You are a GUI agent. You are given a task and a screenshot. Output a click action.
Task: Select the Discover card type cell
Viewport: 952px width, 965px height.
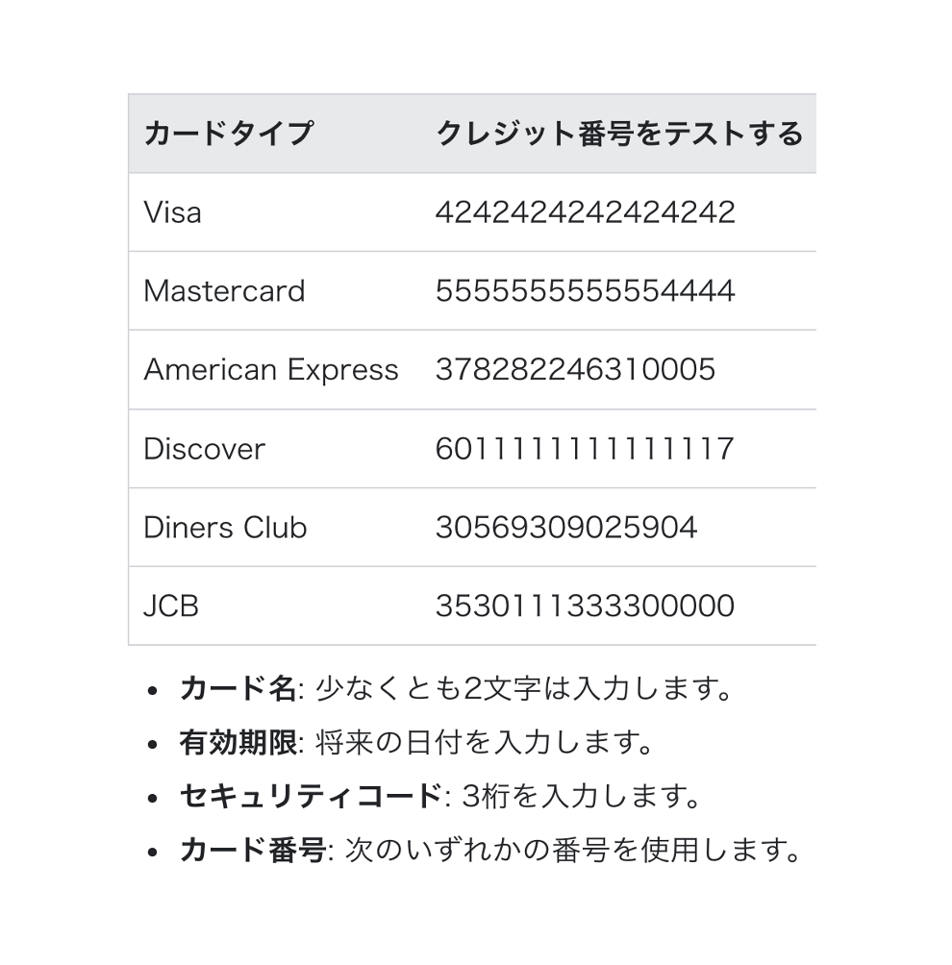(x=204, y=449)
